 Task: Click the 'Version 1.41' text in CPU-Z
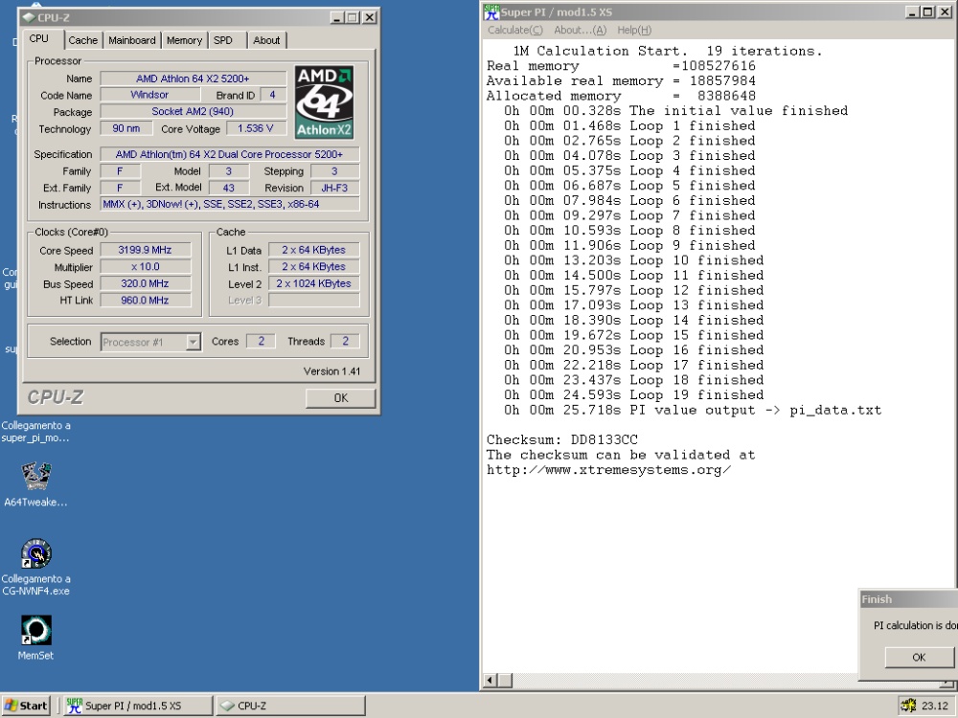331,371
